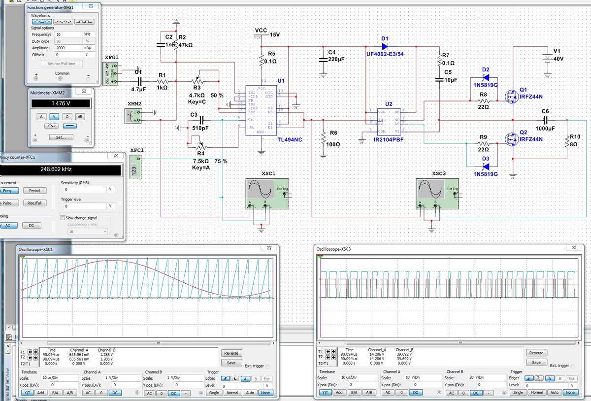Select the AC signal mode on multimeter
The width and height of the screenshot is (591, 401).
point(51,126)
